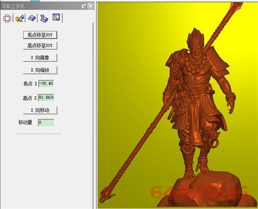Select the blue beveled block icon
The width and height of the screenshot is (258, 209).
32,18
